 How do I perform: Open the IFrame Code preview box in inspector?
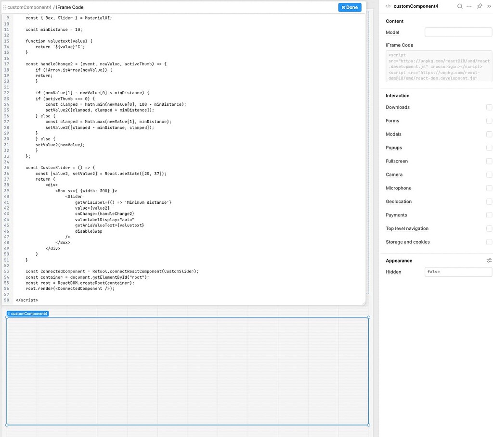click(439, 66)
